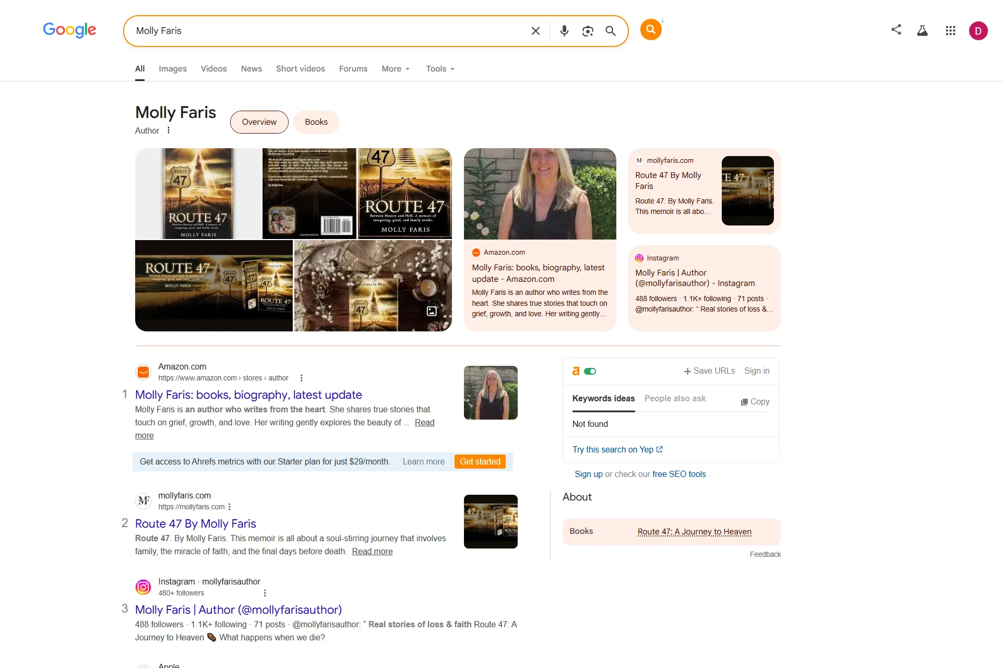Click the orange Ahrefs search extension icon
1002x668 pixels.
click(651, 29)
